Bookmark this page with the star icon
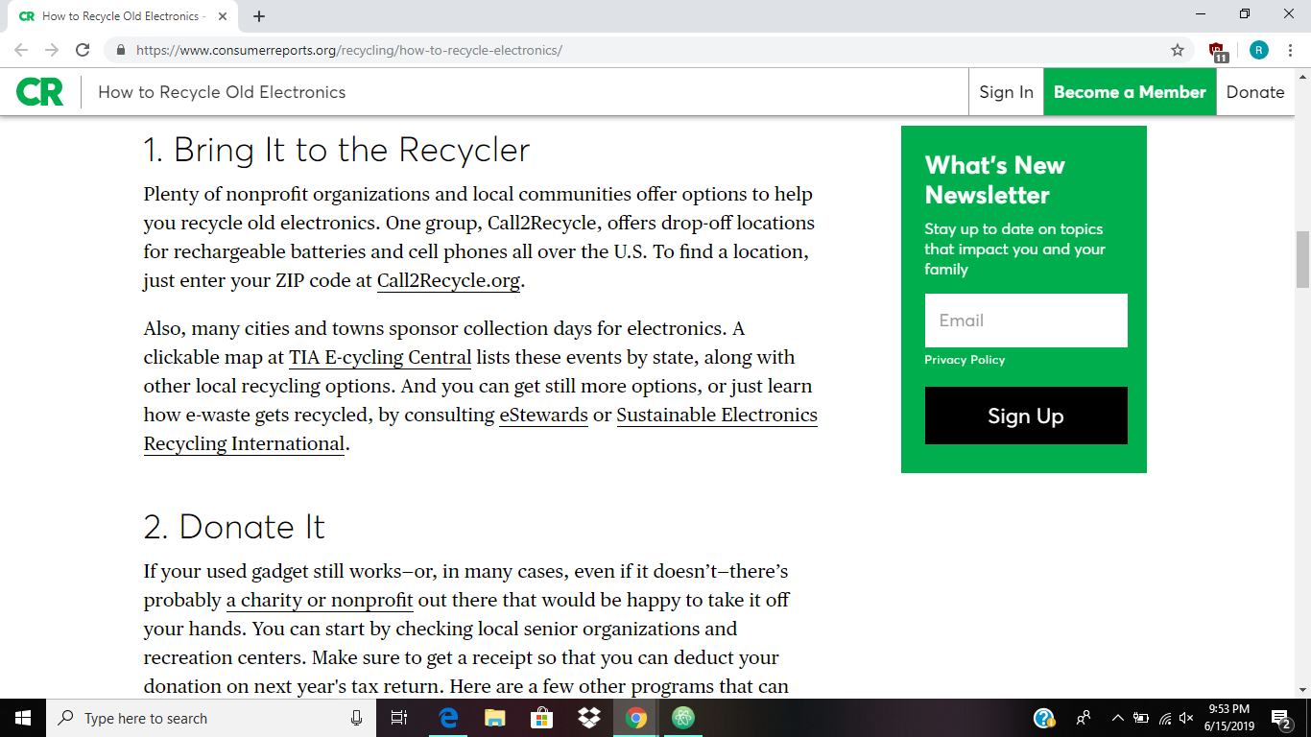 tap(1178, 50)
